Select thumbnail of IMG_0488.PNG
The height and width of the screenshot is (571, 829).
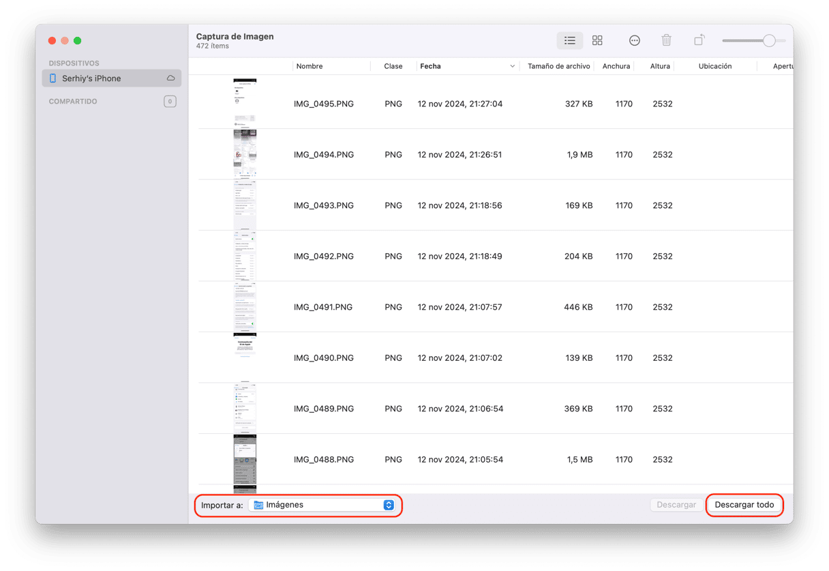point(245,459)
